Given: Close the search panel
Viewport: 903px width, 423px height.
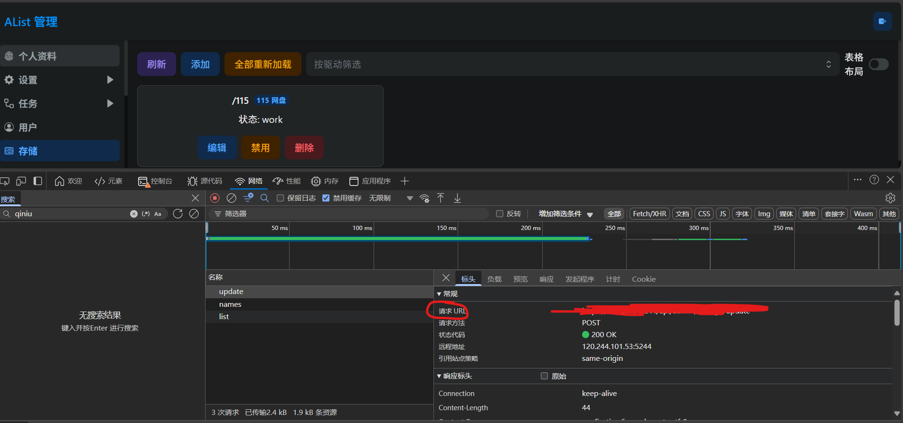Looking at the screenshot, I should [195, 198].
